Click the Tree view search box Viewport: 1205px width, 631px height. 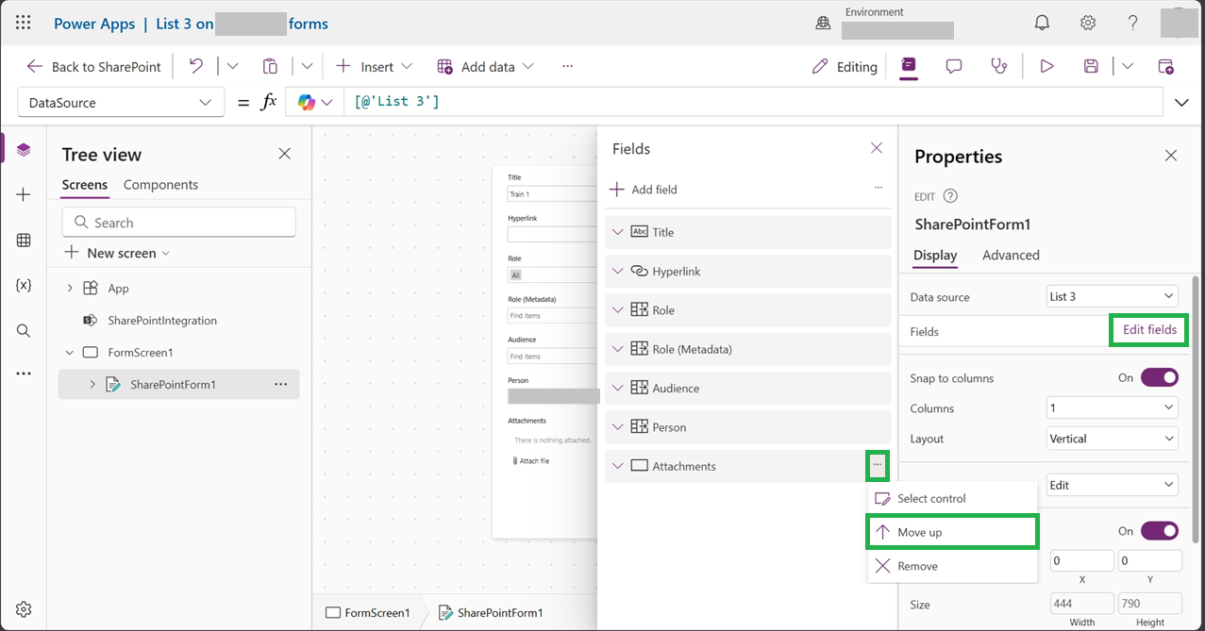tap(178, 223)
